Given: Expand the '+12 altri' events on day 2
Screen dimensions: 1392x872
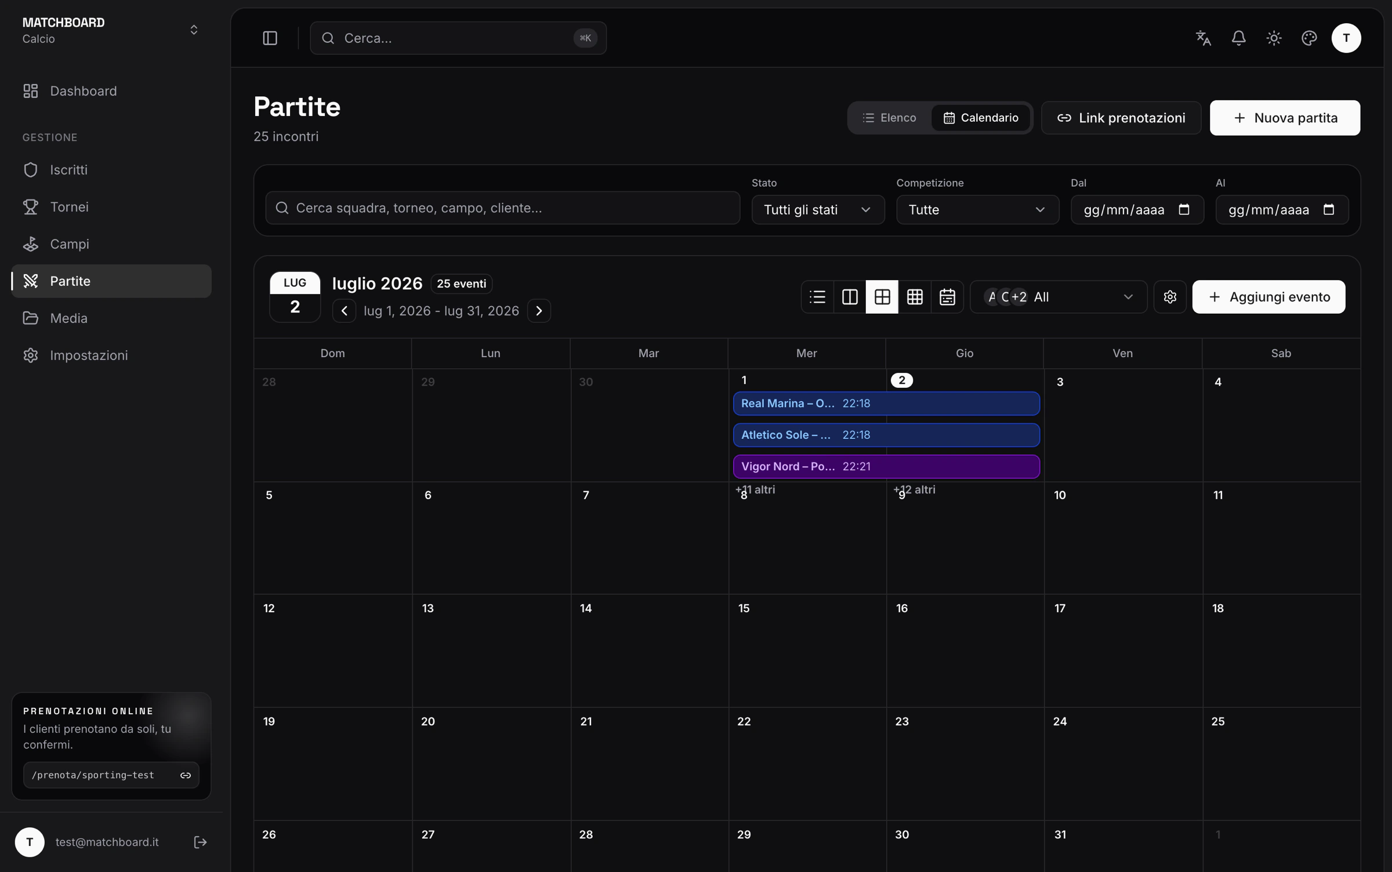Looking at the screenshot, I should click(x=914, y=490).
